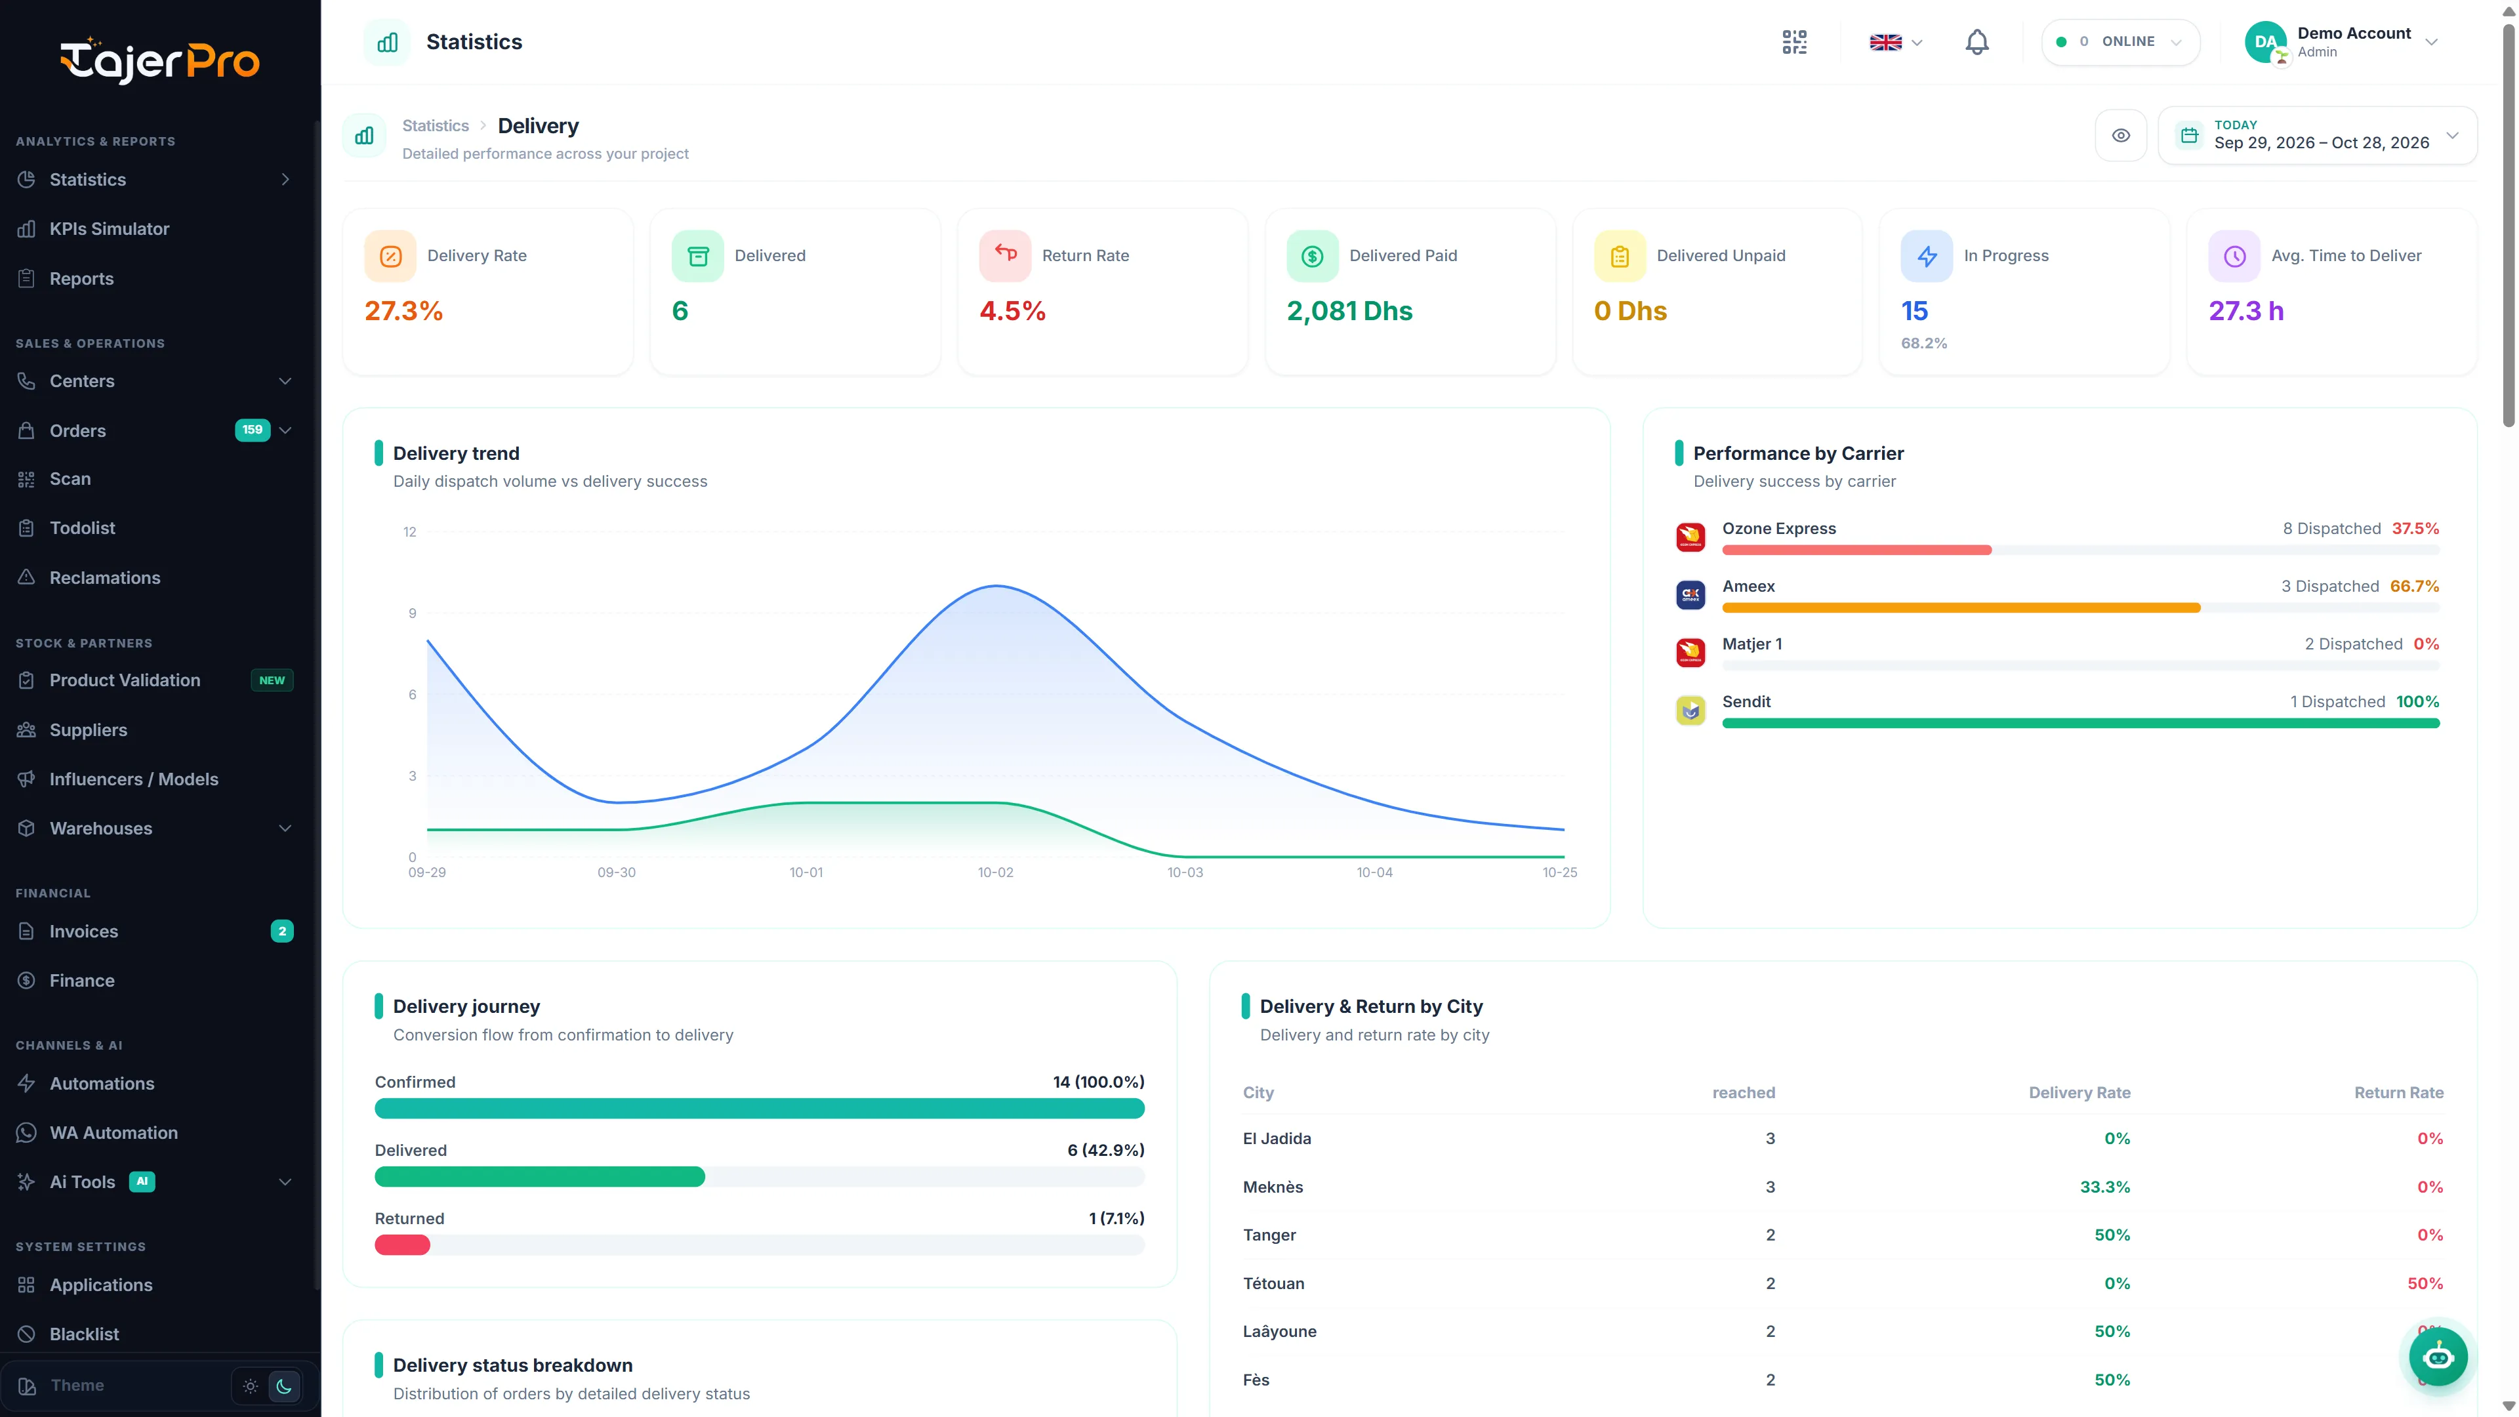Screen dimensions: 2519x1417
Task: Open the date range picker
Action: [2316, 135]
